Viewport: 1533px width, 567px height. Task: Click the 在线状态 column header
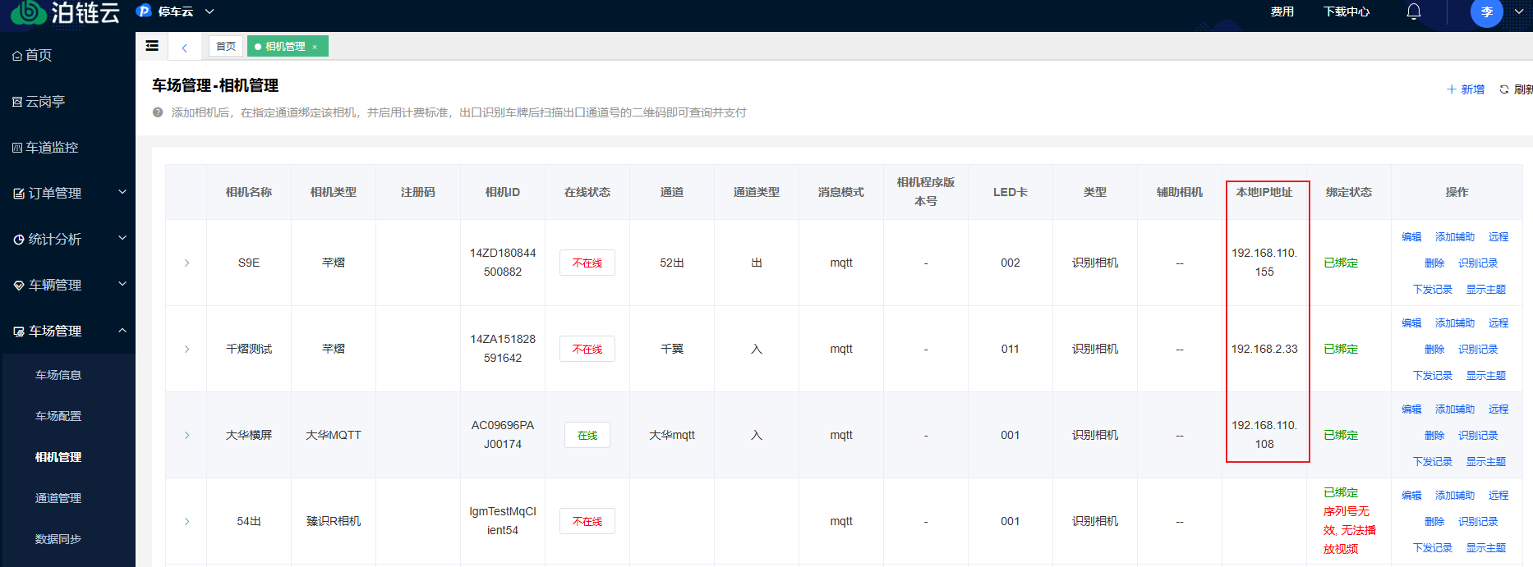tap(587, 192)
